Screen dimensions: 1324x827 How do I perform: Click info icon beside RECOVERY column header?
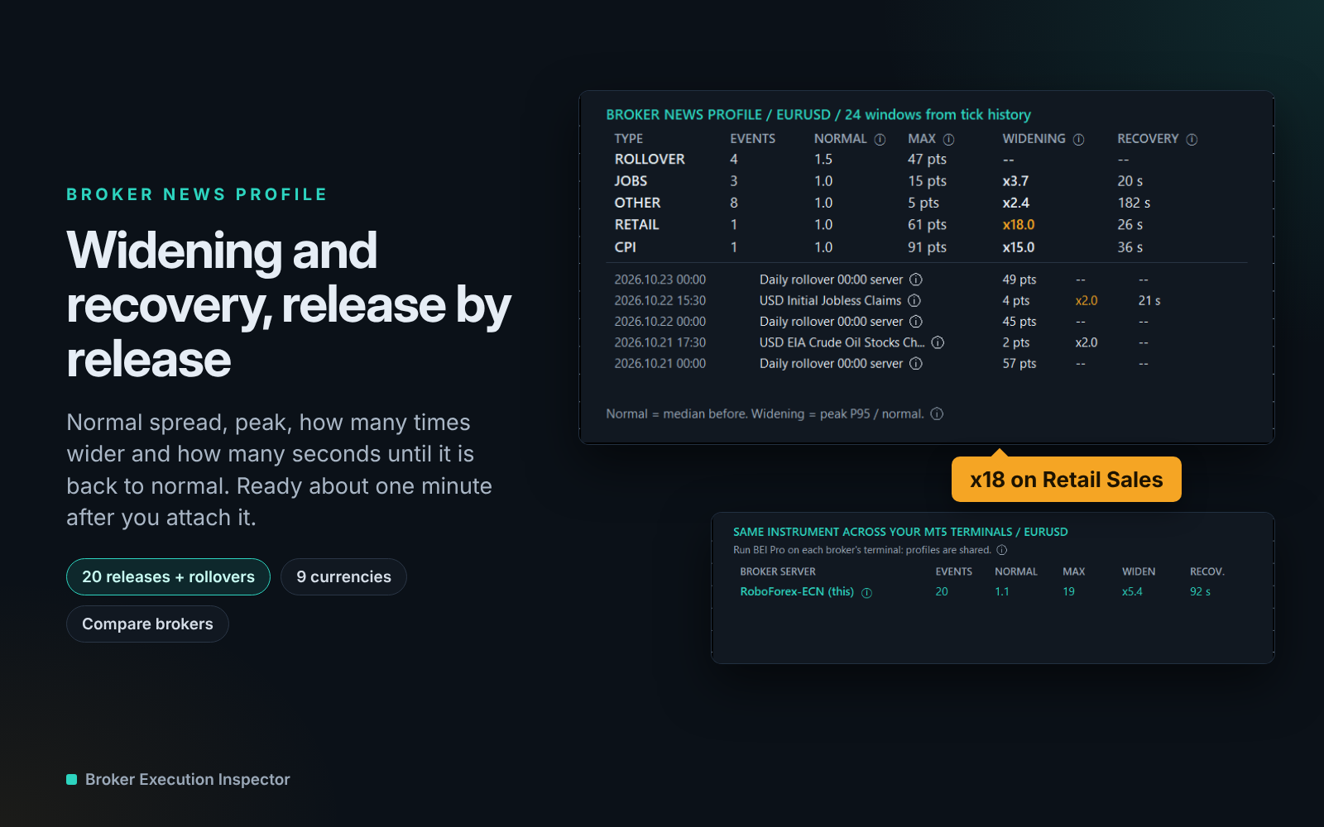pos(1192,140)
